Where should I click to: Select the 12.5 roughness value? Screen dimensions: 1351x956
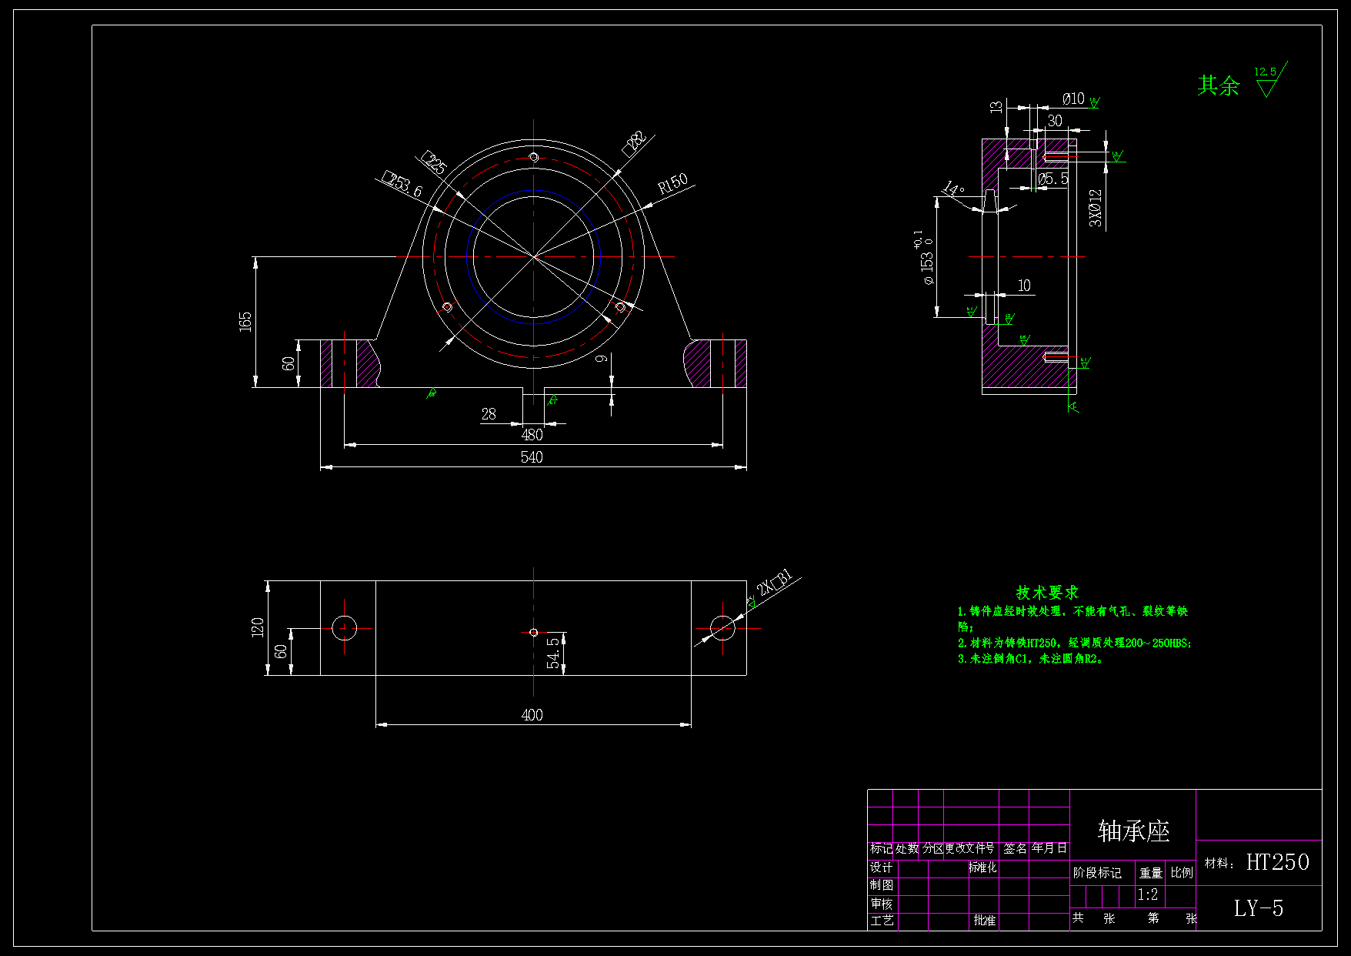pos(1265,72)
